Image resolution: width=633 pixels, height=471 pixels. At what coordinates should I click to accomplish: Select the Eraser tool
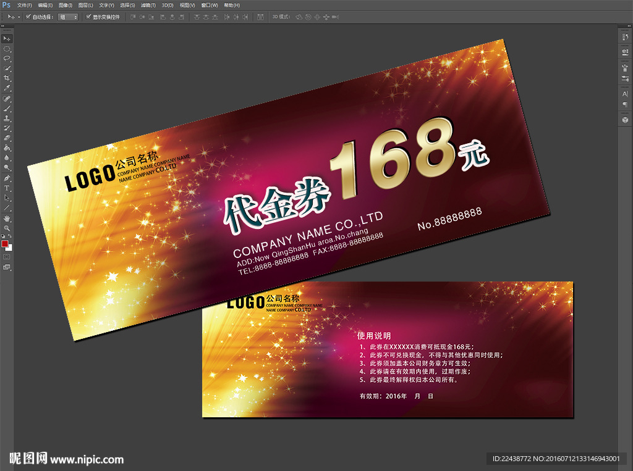7,138
